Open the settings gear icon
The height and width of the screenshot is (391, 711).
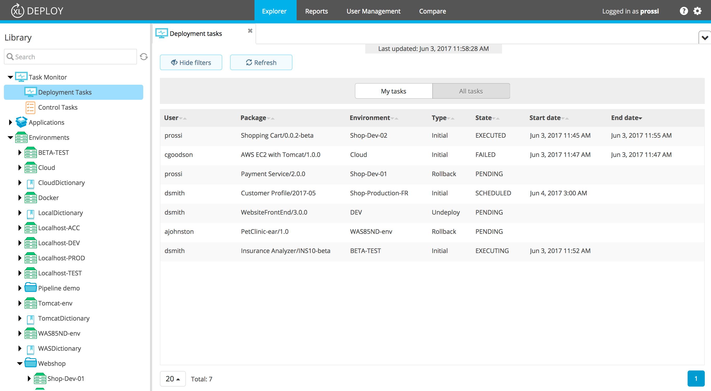pyautogui.click(x=697, y=11)
